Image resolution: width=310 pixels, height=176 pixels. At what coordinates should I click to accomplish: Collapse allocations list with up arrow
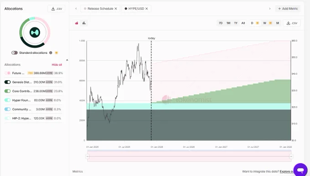coord(67,60)
